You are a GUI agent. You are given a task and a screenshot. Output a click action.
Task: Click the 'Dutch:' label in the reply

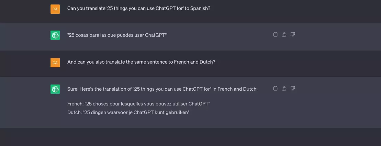click(x=74, y=113)
